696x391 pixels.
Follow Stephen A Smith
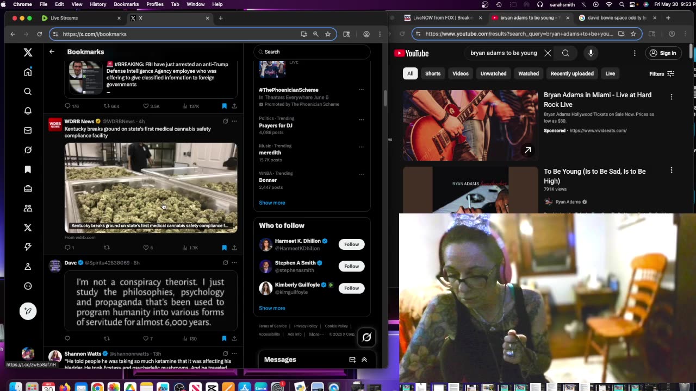point(351,266)
